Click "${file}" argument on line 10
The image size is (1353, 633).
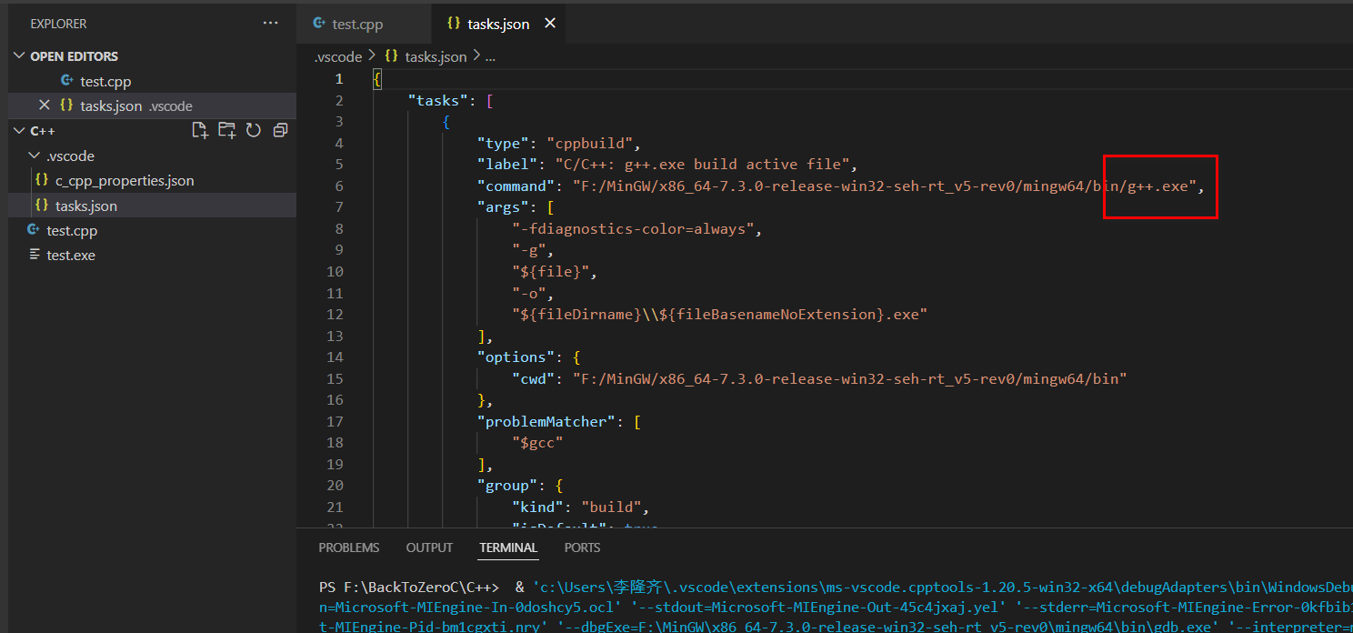click(x=552, y=271)
